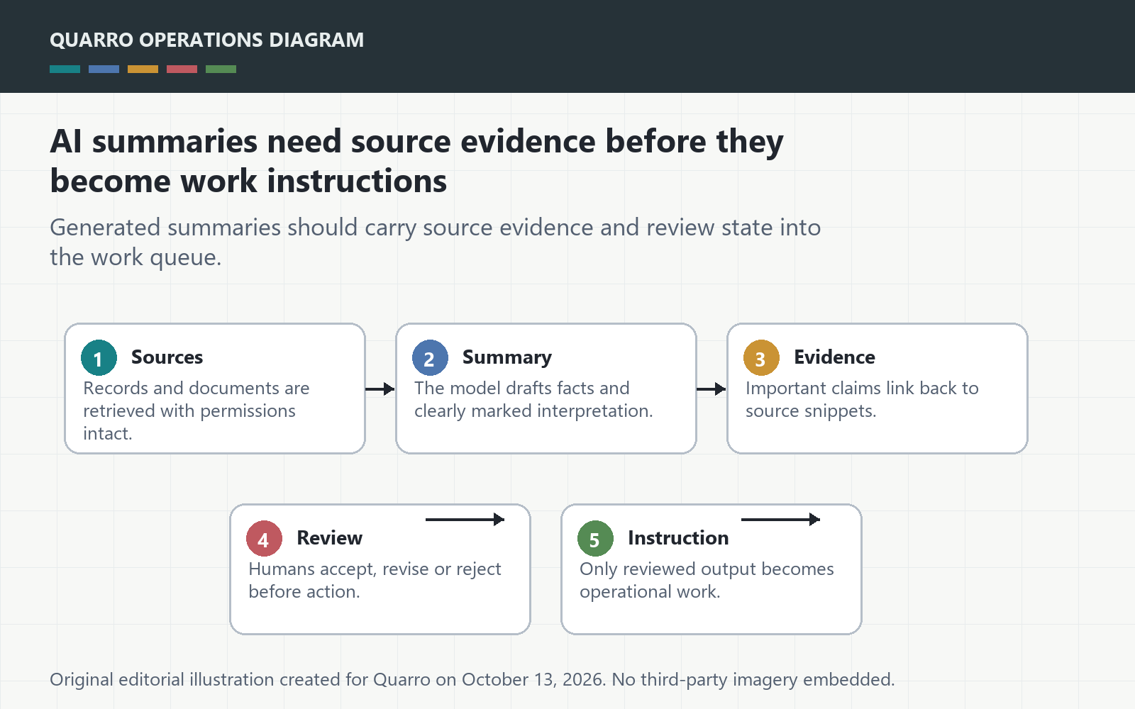
Task: Click the blue swatch under the header
Action: 104,69
